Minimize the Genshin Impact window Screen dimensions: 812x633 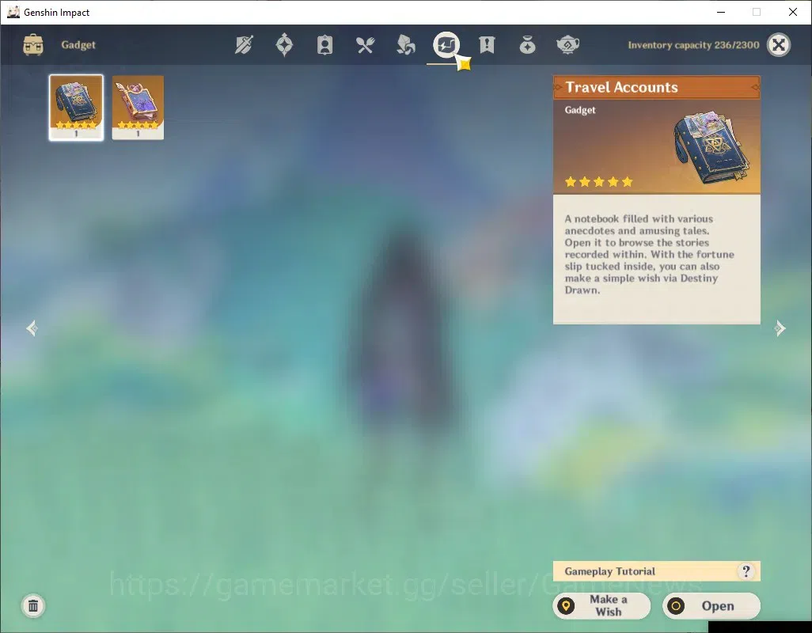click(721, 12)
